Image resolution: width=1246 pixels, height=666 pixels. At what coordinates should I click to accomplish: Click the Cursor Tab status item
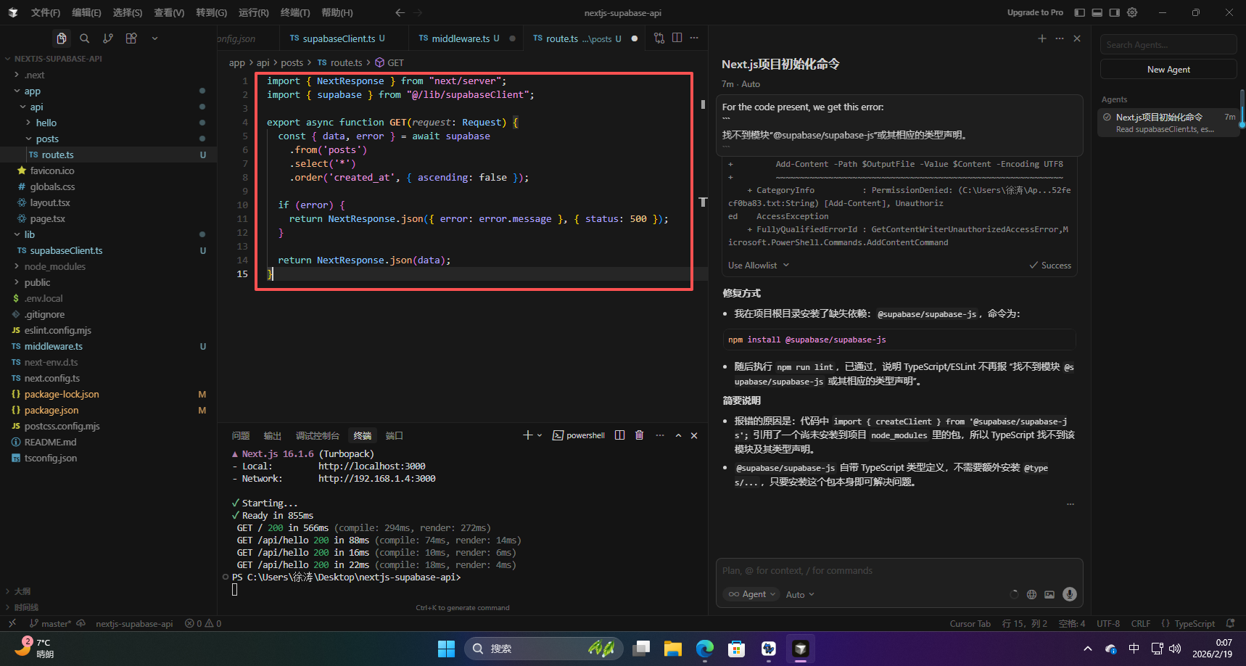pos(970,623)
